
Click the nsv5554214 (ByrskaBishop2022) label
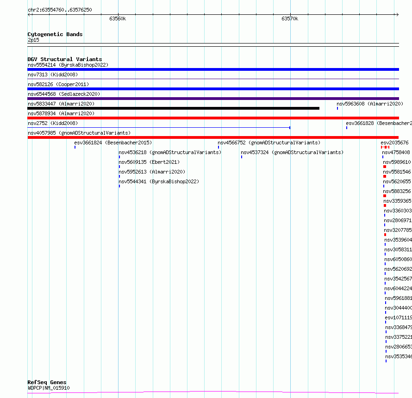(68, 65)
